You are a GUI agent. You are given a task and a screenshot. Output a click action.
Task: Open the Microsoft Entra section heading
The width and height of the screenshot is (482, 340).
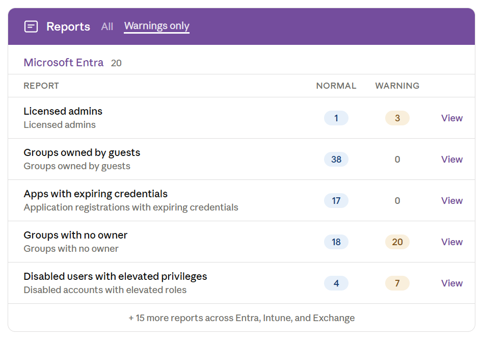[64, 63]
